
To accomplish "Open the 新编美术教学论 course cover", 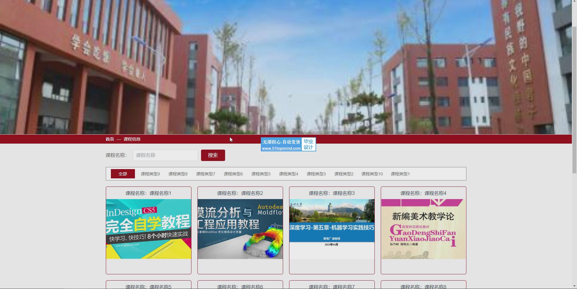I will coord(423,229).
